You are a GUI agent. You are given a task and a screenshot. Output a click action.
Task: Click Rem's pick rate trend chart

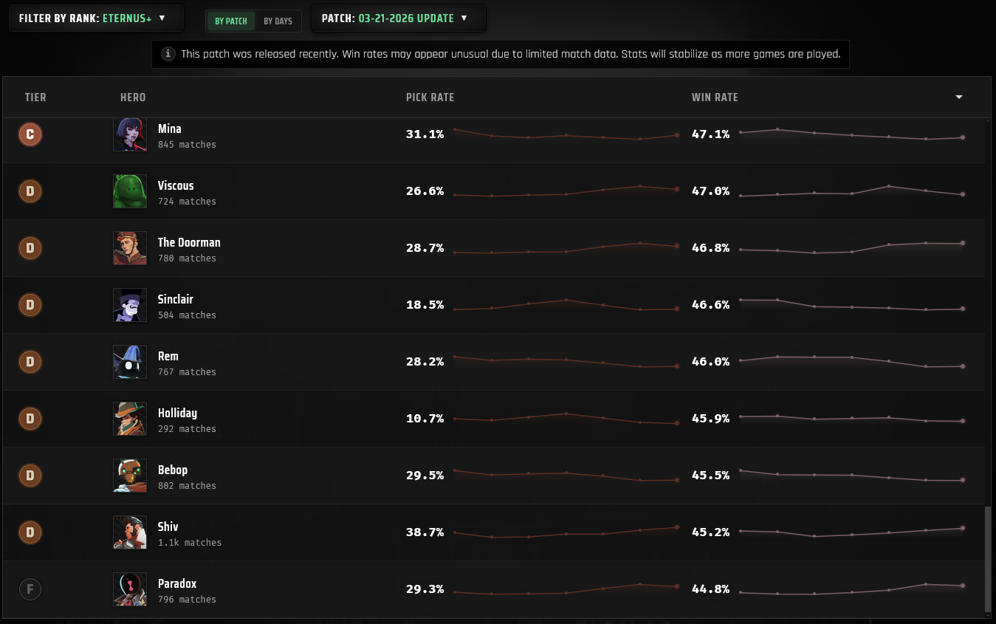(566, 362)
